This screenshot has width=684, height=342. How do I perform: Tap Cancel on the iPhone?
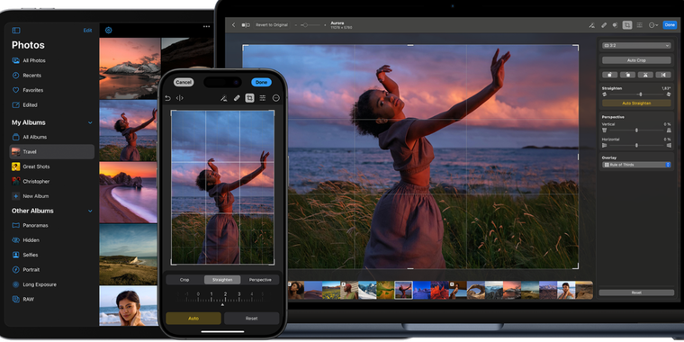[x=184, y=82]
